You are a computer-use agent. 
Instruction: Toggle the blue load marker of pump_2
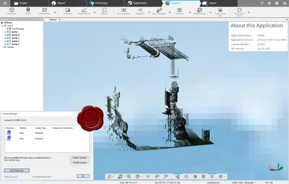(8, 41)
